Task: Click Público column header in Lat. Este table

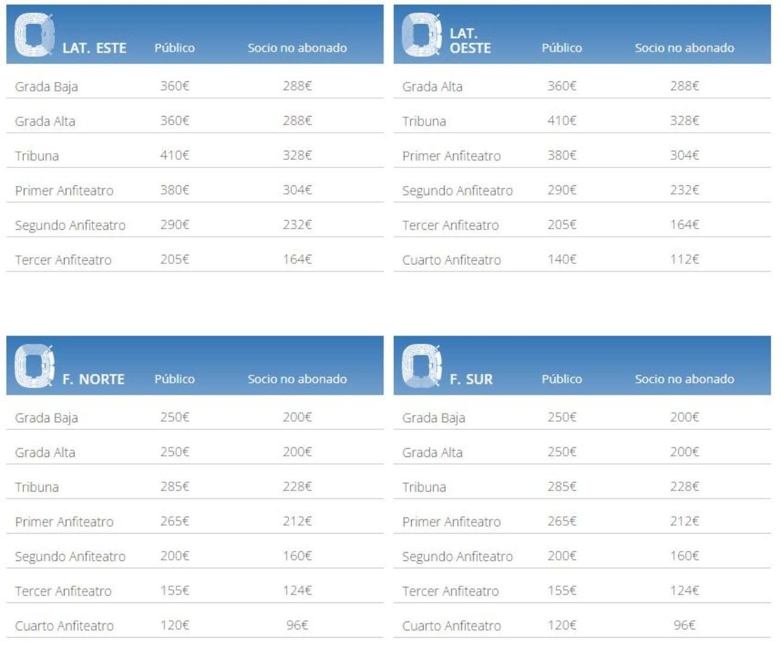Action: click(174, 48)
